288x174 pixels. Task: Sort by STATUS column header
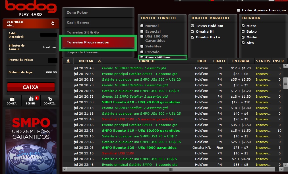tap(263, 61)
